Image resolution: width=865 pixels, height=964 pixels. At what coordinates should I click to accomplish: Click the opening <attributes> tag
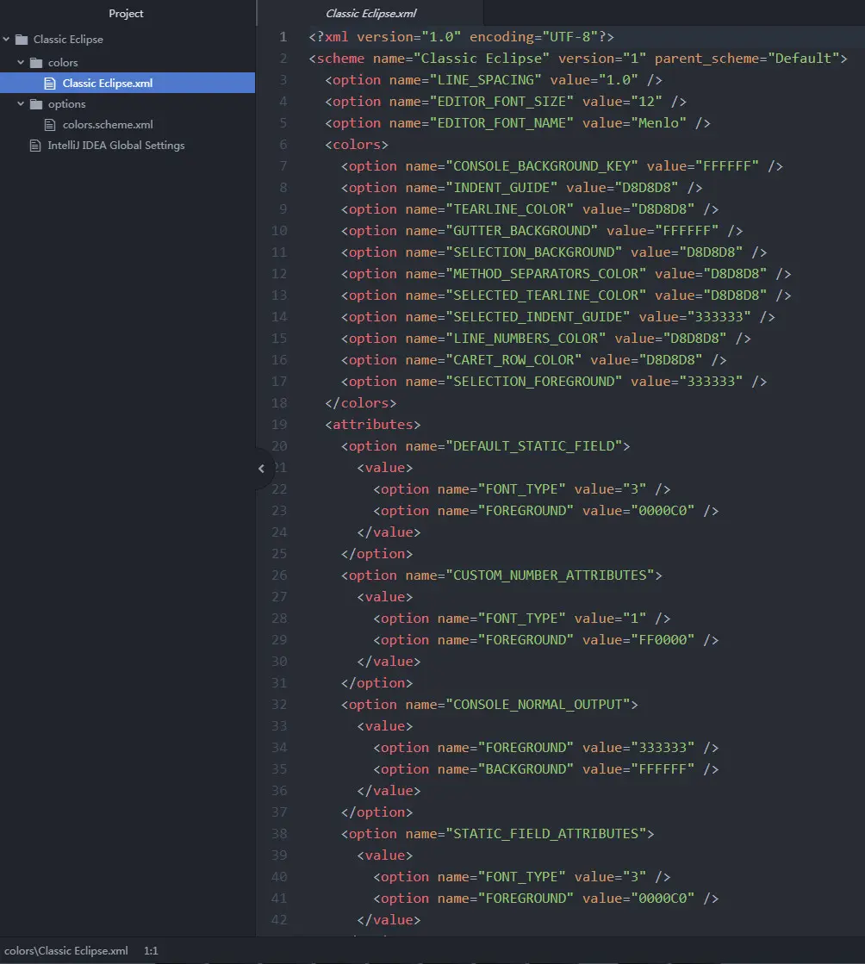[x=373, y=424]
